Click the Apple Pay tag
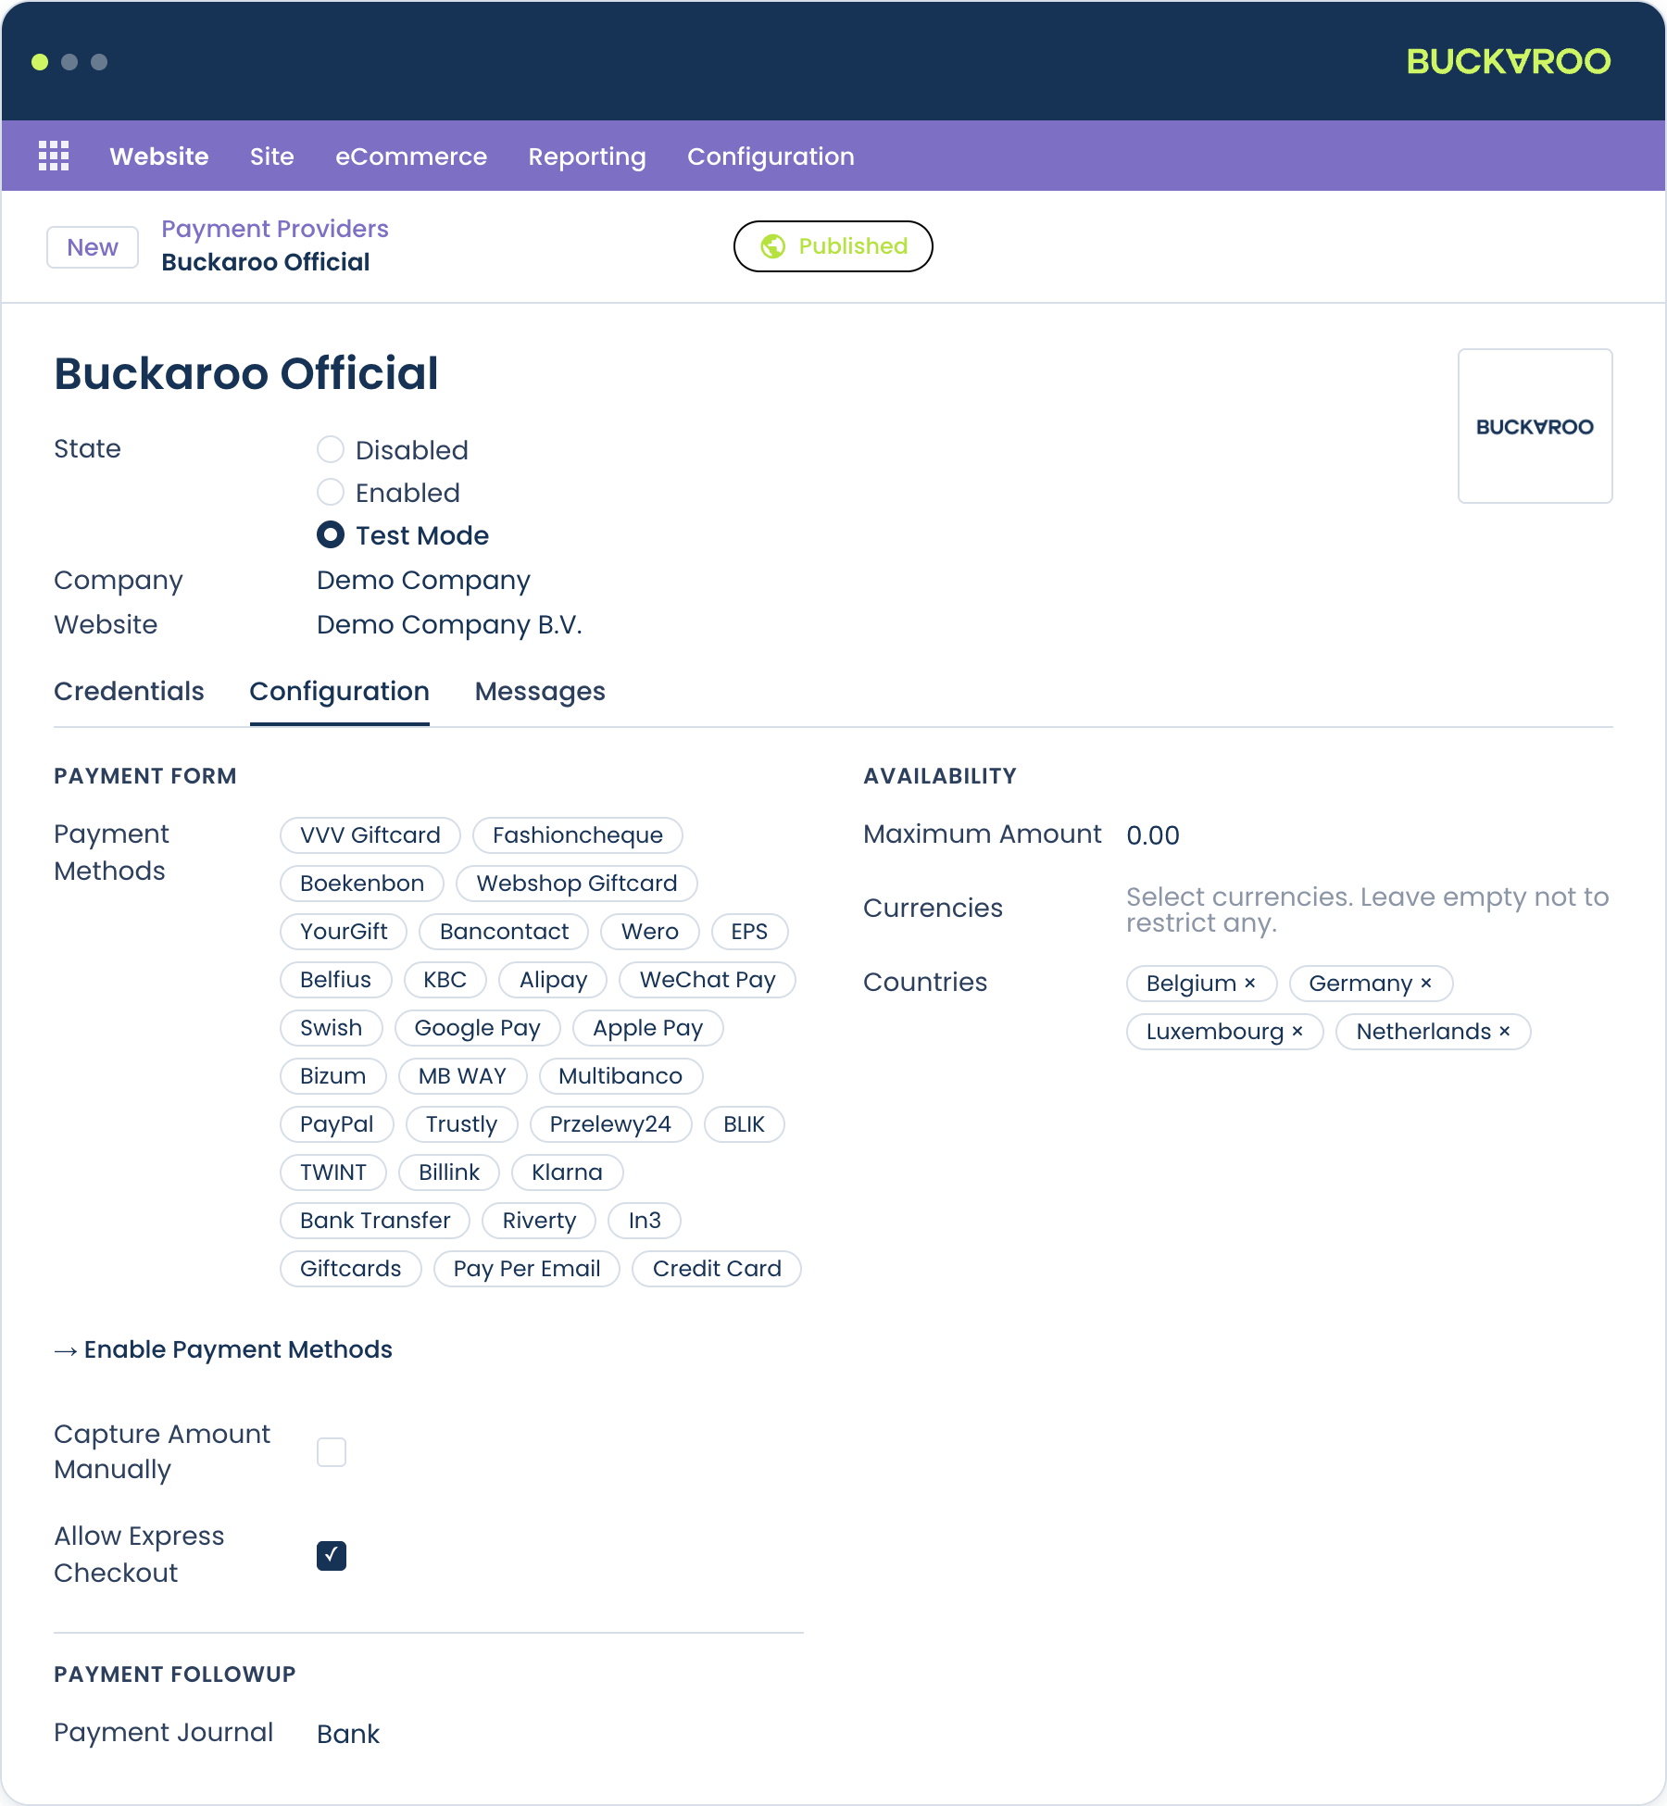 coord(648,1028)
